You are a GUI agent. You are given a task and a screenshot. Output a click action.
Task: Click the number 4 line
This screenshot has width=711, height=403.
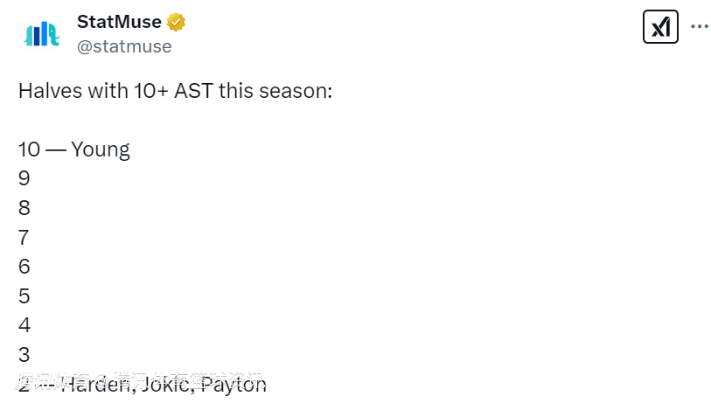[24, 326]
